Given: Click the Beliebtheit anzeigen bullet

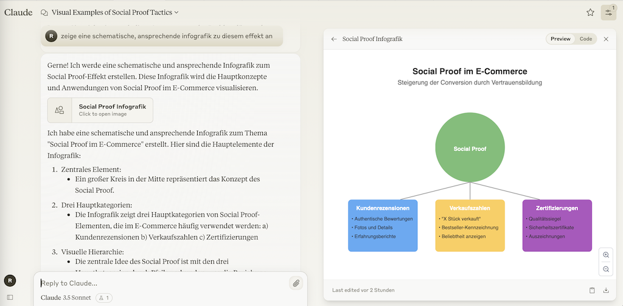Looking at the screenshot, I should [x=462, y=237].
